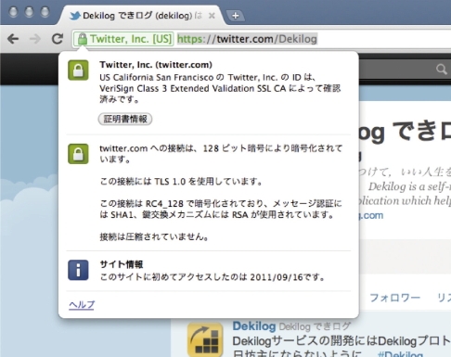Viewport: 451px width, 357px height.
Task: Click the Twitter, Inc. (twitter.com) heading
Action: coord(156,65)
